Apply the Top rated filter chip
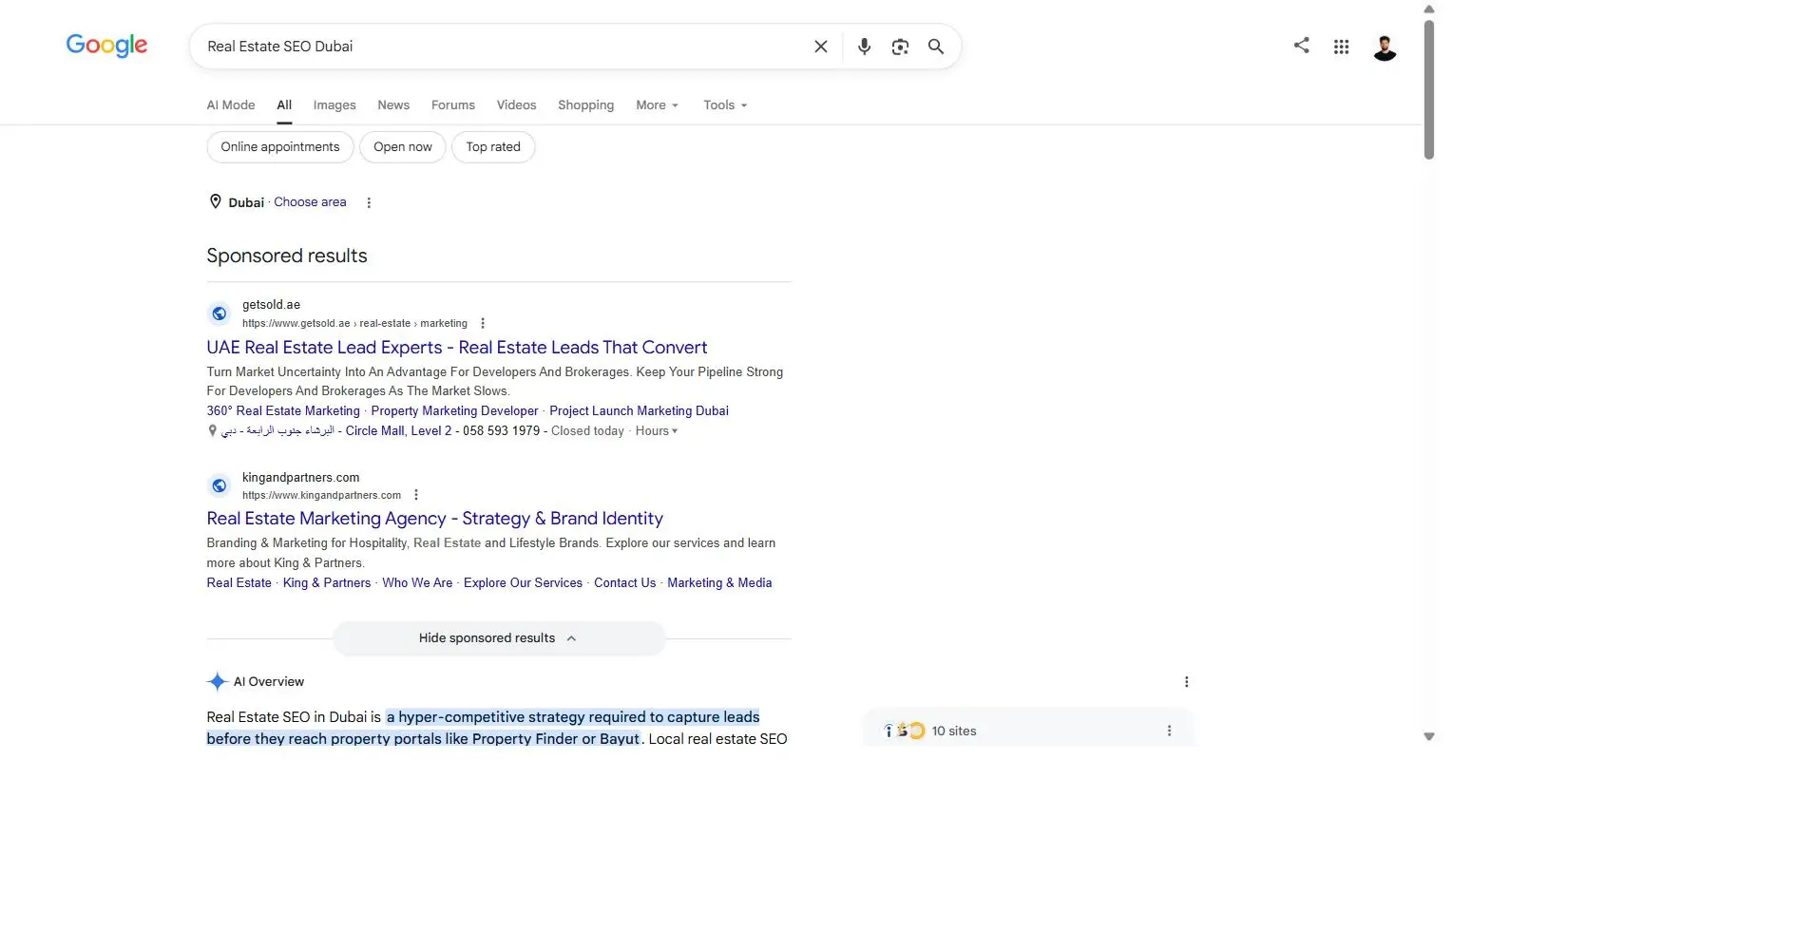Viewport: 1797px width, 931px height. 493,147
